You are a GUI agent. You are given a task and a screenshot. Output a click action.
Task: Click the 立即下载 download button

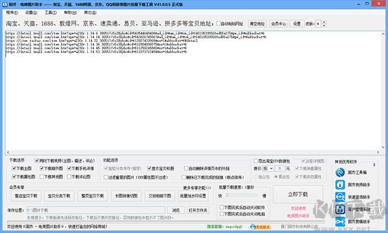(x=298, y=194)
